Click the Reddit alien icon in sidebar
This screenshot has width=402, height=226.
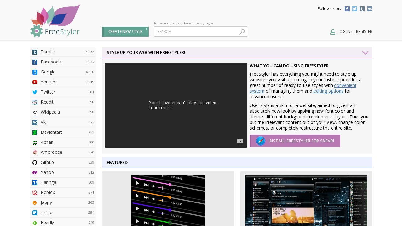pos(35,102)
